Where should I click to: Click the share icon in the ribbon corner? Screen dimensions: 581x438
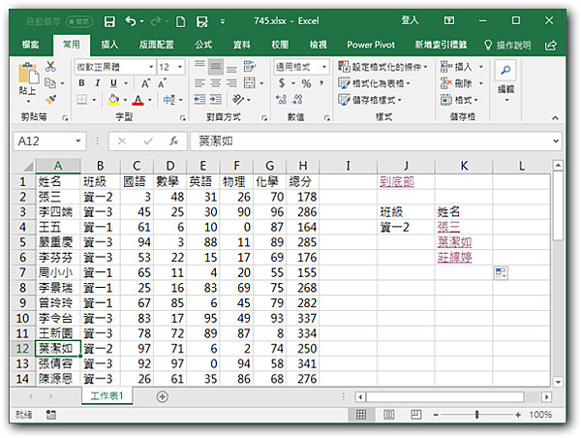click(551, 46)
